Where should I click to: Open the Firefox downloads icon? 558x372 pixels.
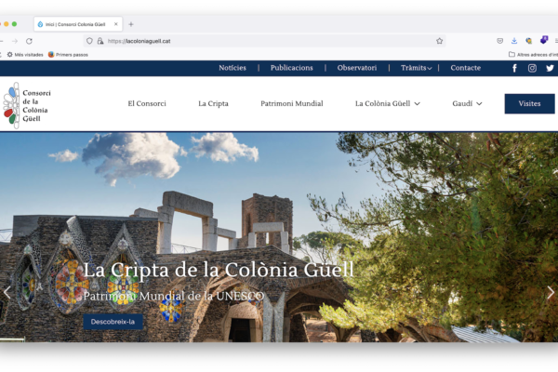(x=514, y=41)
